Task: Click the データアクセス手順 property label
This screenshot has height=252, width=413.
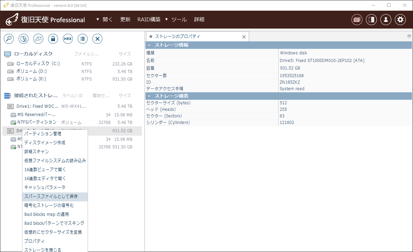Action: (x=165, y=89)
